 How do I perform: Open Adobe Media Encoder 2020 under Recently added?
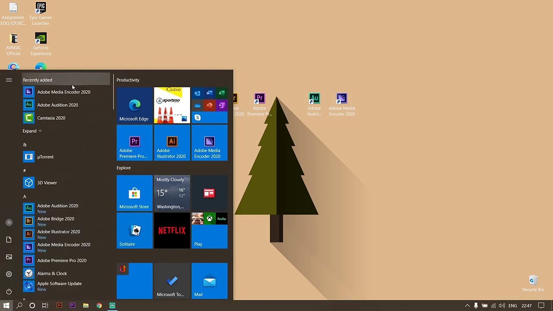66,92
